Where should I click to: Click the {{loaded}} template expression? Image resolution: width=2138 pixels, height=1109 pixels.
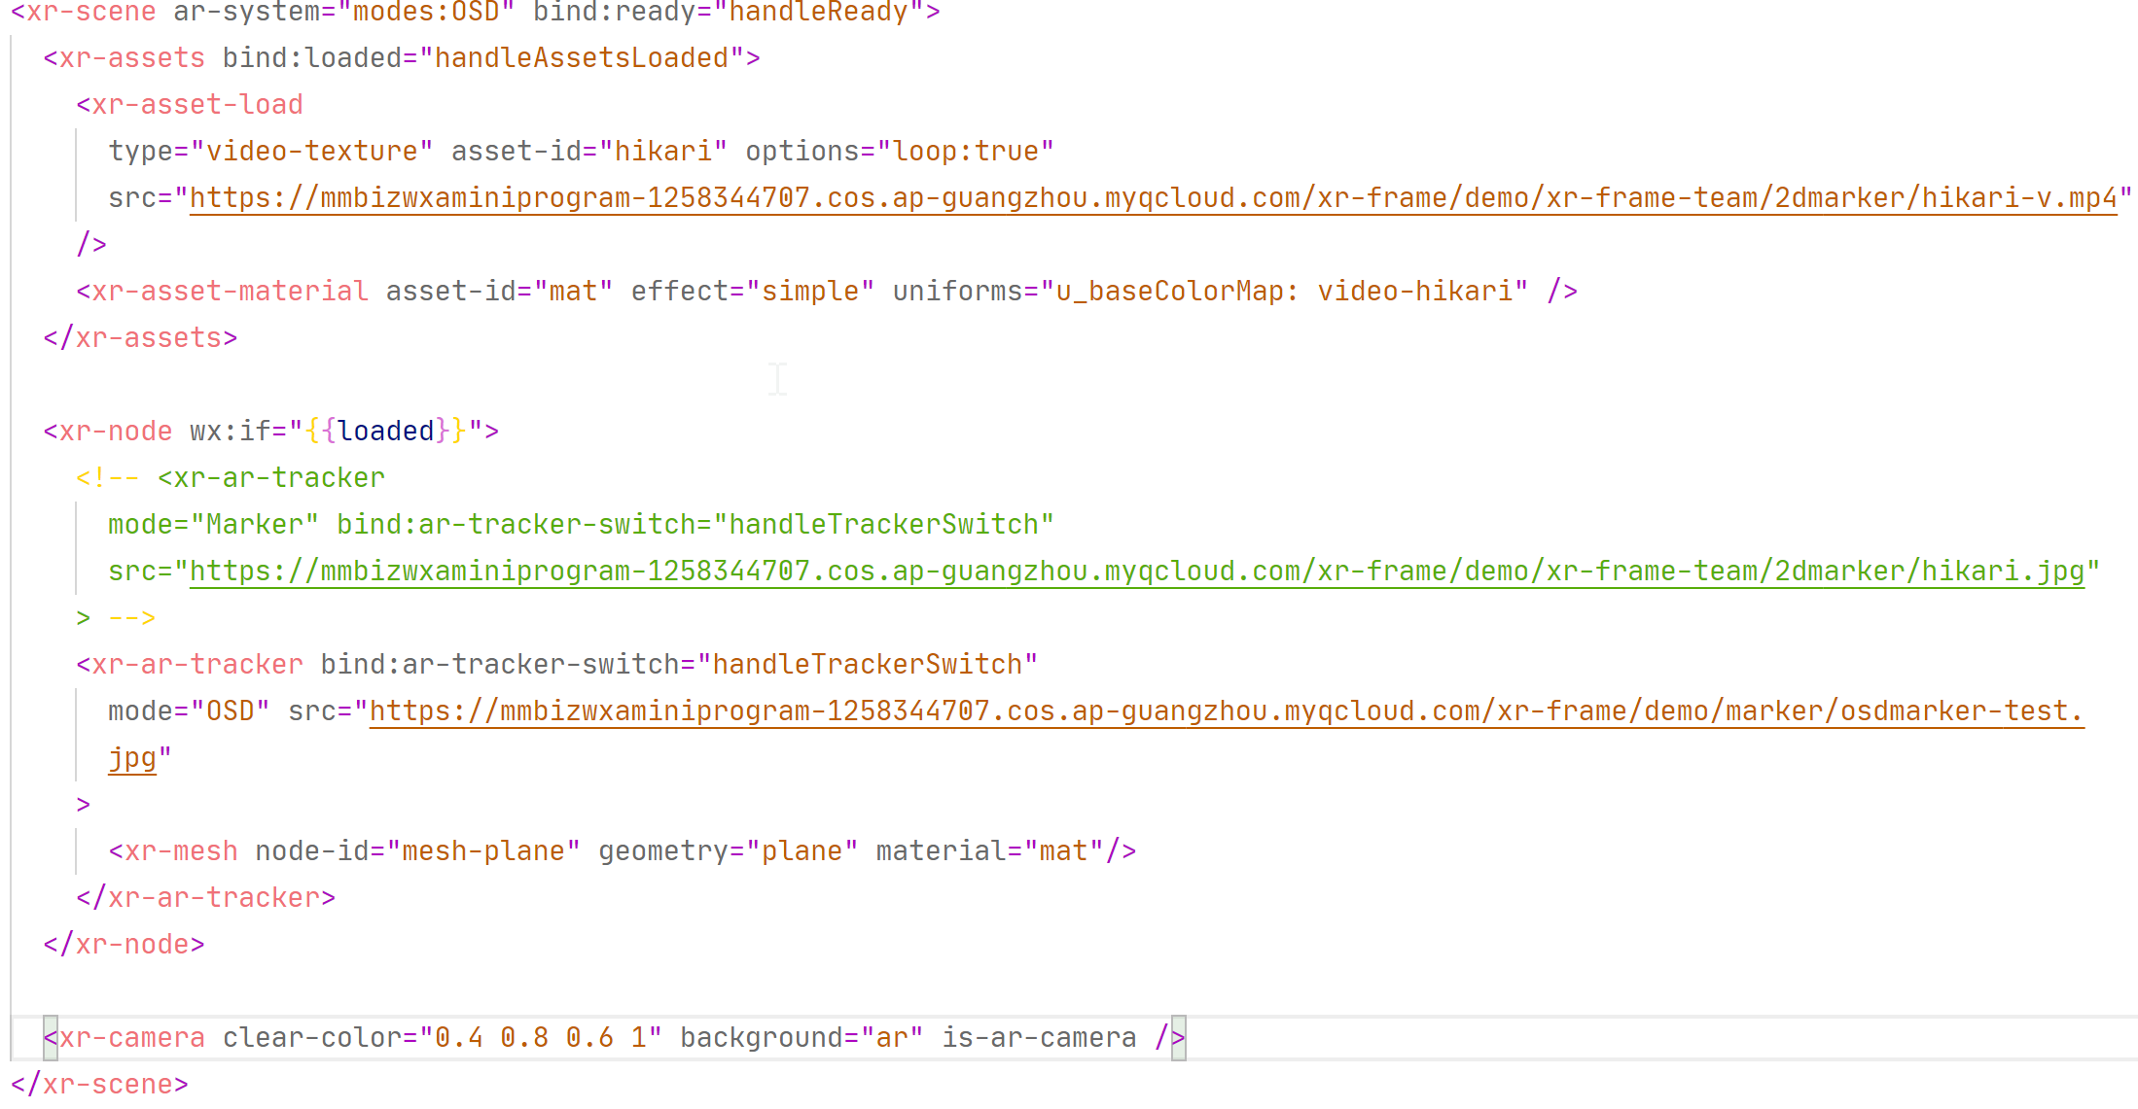pos(385,432)
